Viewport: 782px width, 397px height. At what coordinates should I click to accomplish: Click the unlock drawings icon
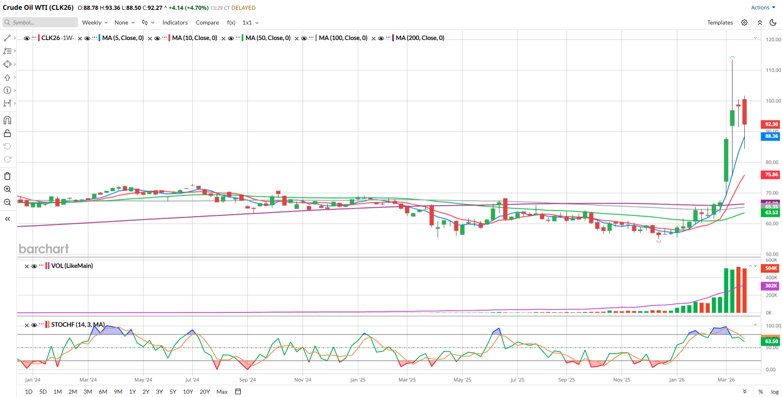point(7,133)
